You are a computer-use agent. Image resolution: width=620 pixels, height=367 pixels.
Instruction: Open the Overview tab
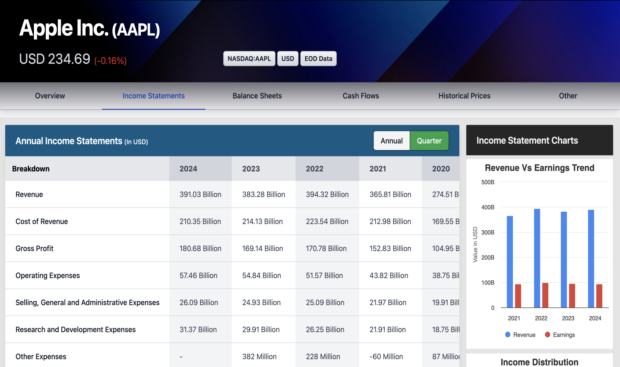(x=50, y=96)
